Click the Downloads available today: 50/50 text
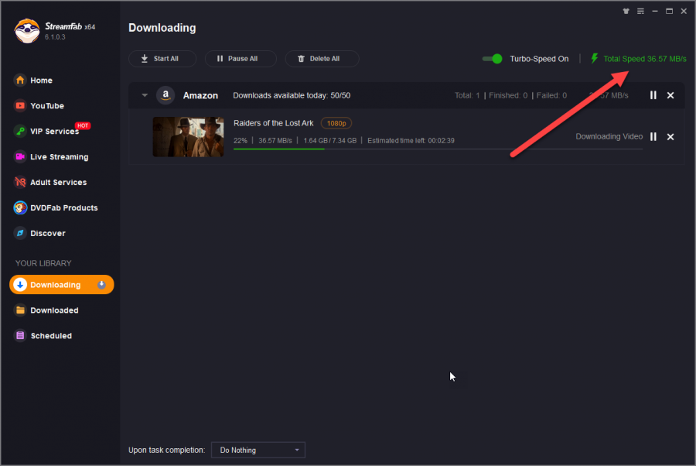 coord(292,95)
